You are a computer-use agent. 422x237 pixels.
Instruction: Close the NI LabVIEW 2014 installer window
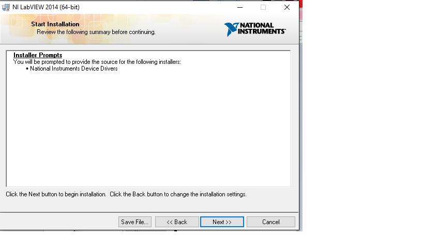tap(287, 7)
